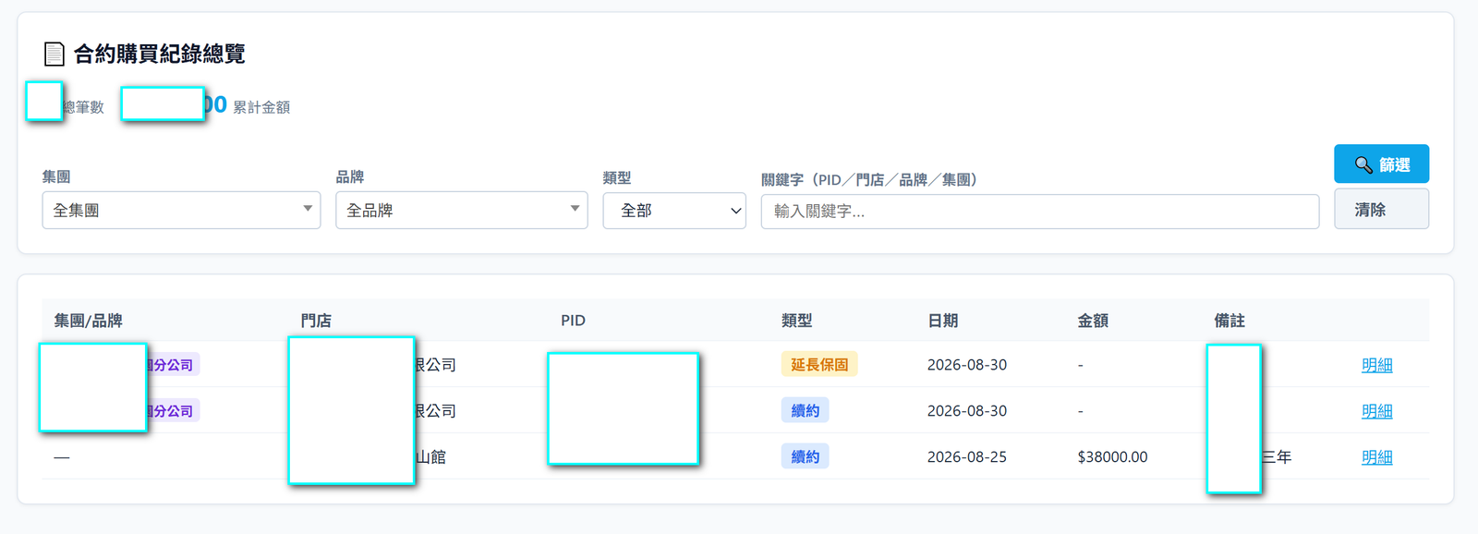Select the 集團/品牌 column header
Screen dimensions: 1478x534
pos(89,321)
